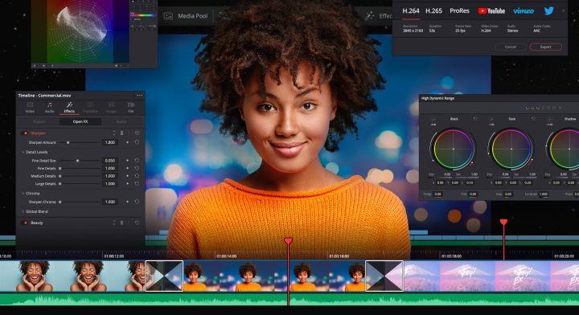Expand the Global Blend section

(x=23, y=211)
